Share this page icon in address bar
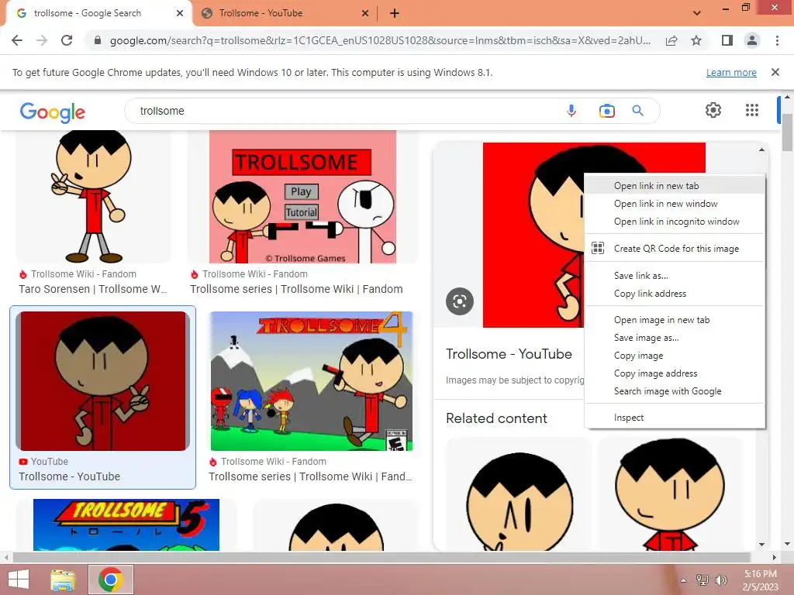Viewport: 794px width, 595px height. [x=671, y=40]
